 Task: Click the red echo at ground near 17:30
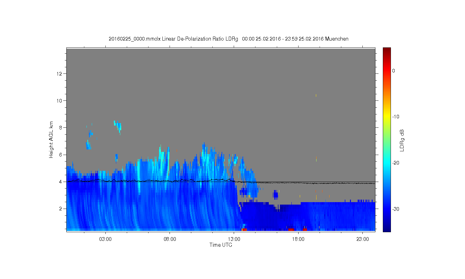[291, 230]
